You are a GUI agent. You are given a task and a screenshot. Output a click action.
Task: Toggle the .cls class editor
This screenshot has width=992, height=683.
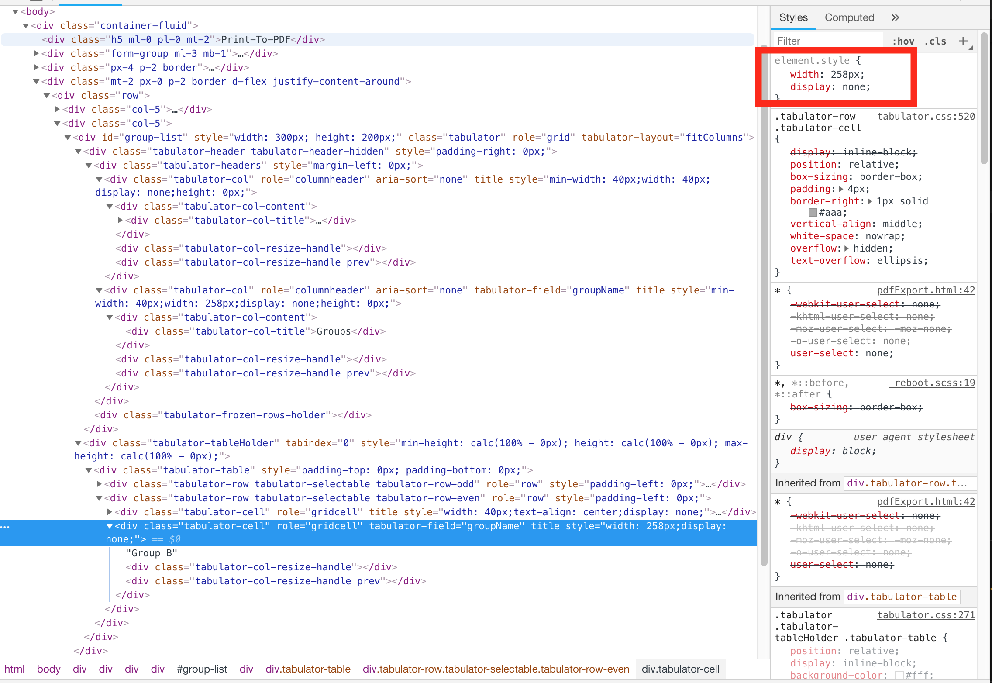tap(935, 41)
